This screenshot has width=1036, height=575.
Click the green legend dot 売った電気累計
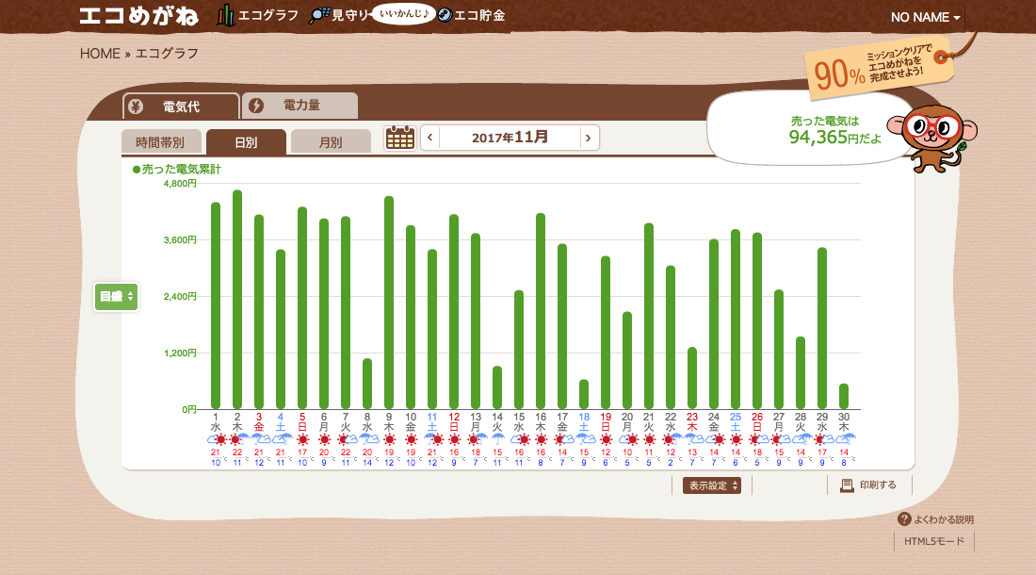pos(137,170)
